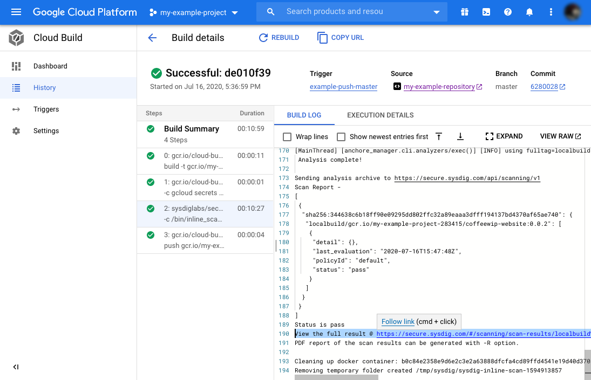Open the hamburger navigation menu
This screenshot has height=380, width=591.
point(16,12)
